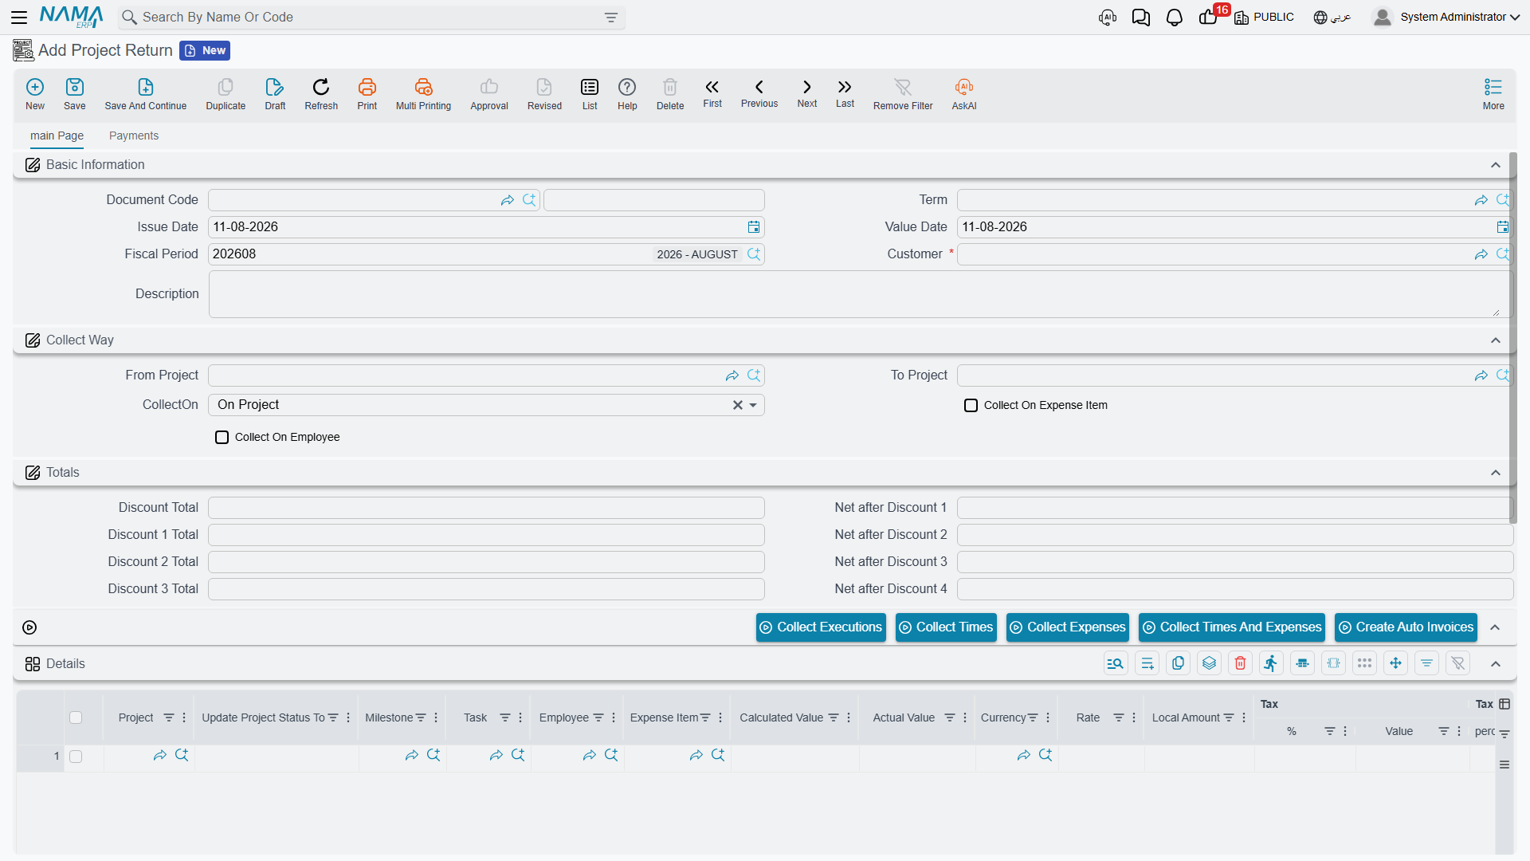The image size is (1530, 861).
Task: Open chat messages icon in header
Action: (x=1141, y=18)
